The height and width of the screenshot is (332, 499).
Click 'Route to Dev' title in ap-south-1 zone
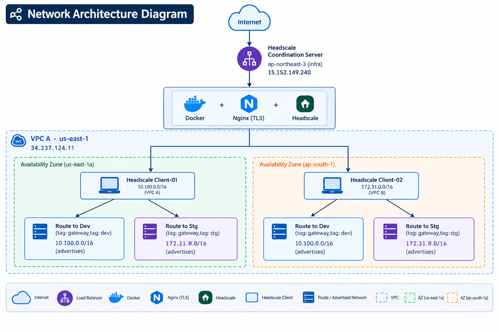point(312,226)
